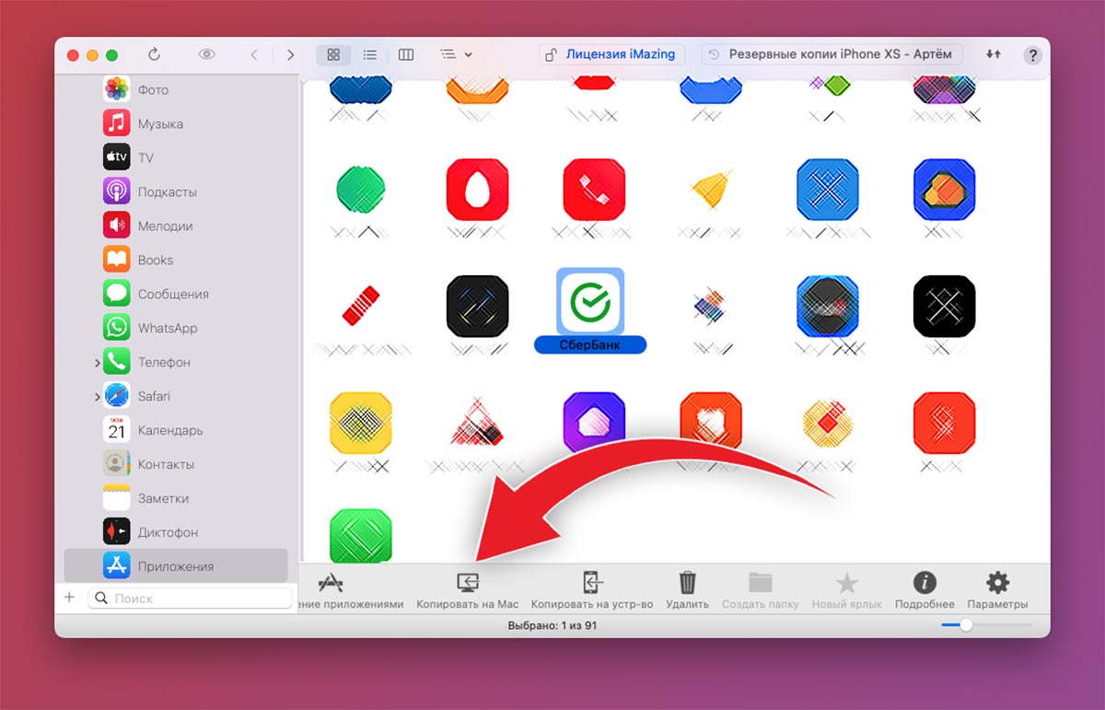Image resolution: width=1105 pixels, height=710 pixels.
Task: Switch to icon grid view
Action: (333, 54)
